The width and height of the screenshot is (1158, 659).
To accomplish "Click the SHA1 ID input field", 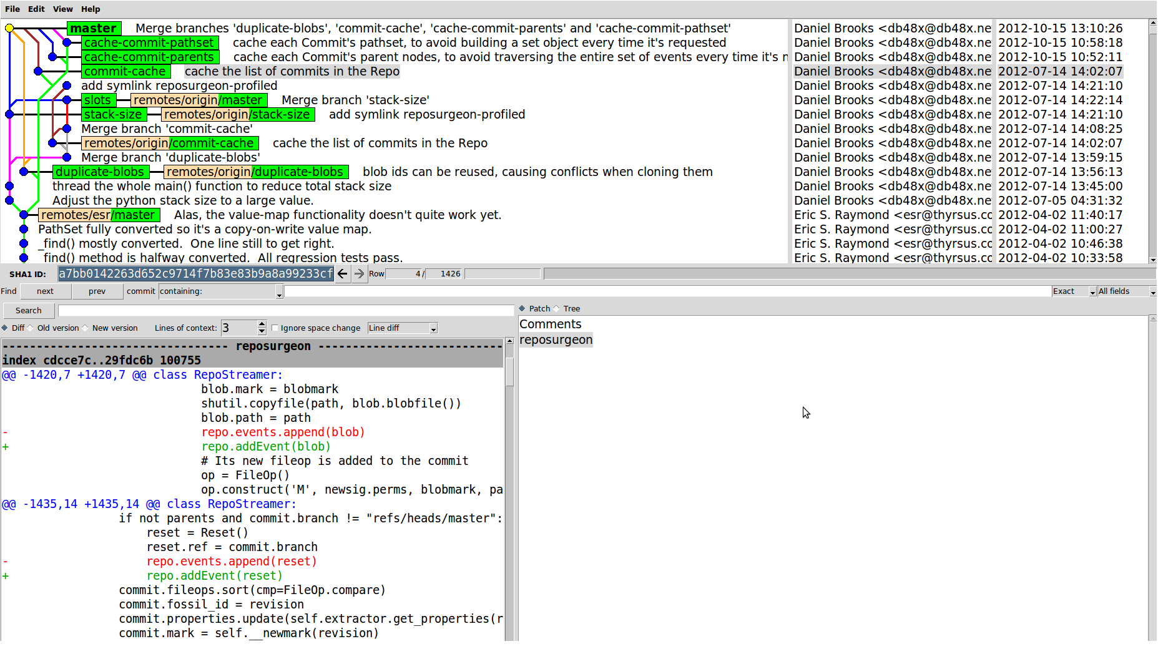I will point(196,273).
